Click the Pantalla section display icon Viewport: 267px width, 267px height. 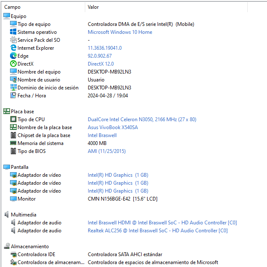click(x=7, y=167)
